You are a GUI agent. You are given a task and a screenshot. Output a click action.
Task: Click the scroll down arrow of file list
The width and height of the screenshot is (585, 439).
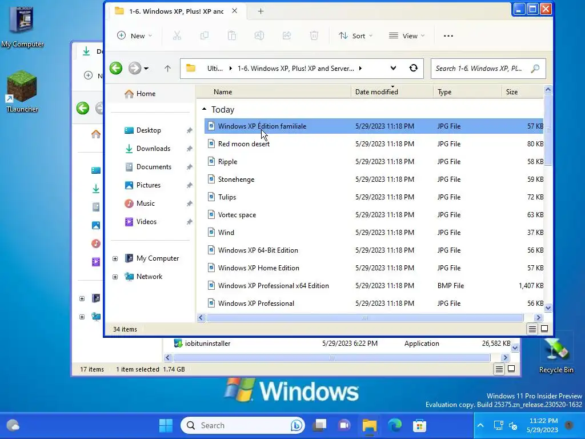[x=548, y=308]
